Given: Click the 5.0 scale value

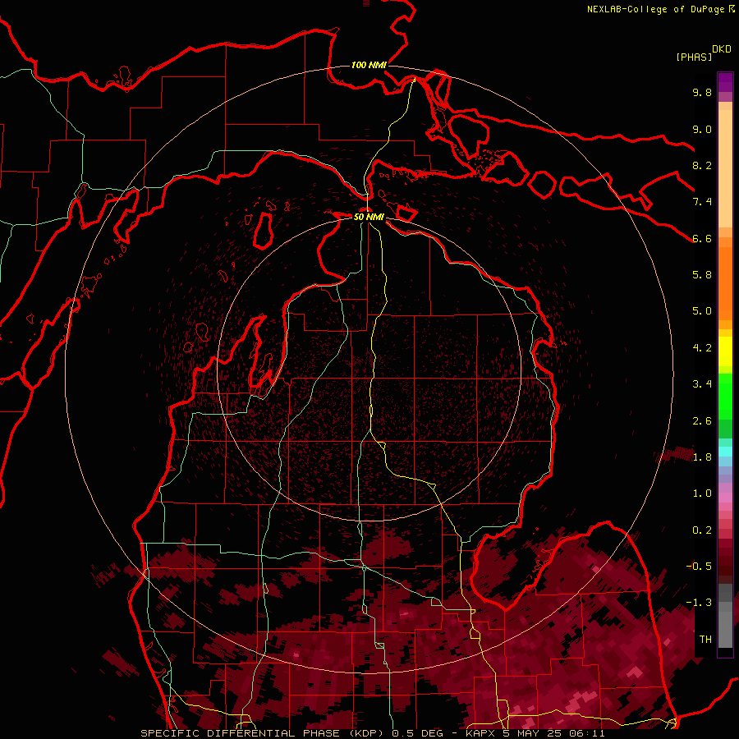Looking at the screenshot, I should 702,311.
